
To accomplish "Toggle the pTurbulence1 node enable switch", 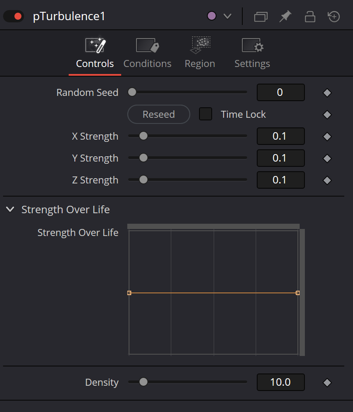I will tap(14, 16).
